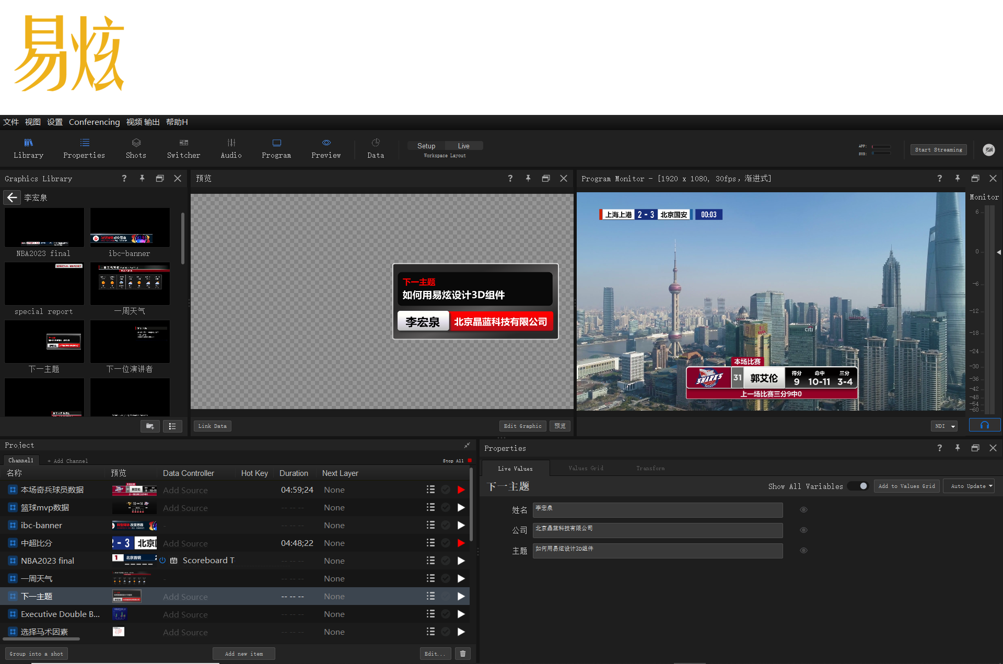Click Add Source for 选择马术因素 row
The image size is (1003, 664).
(185, 632)
